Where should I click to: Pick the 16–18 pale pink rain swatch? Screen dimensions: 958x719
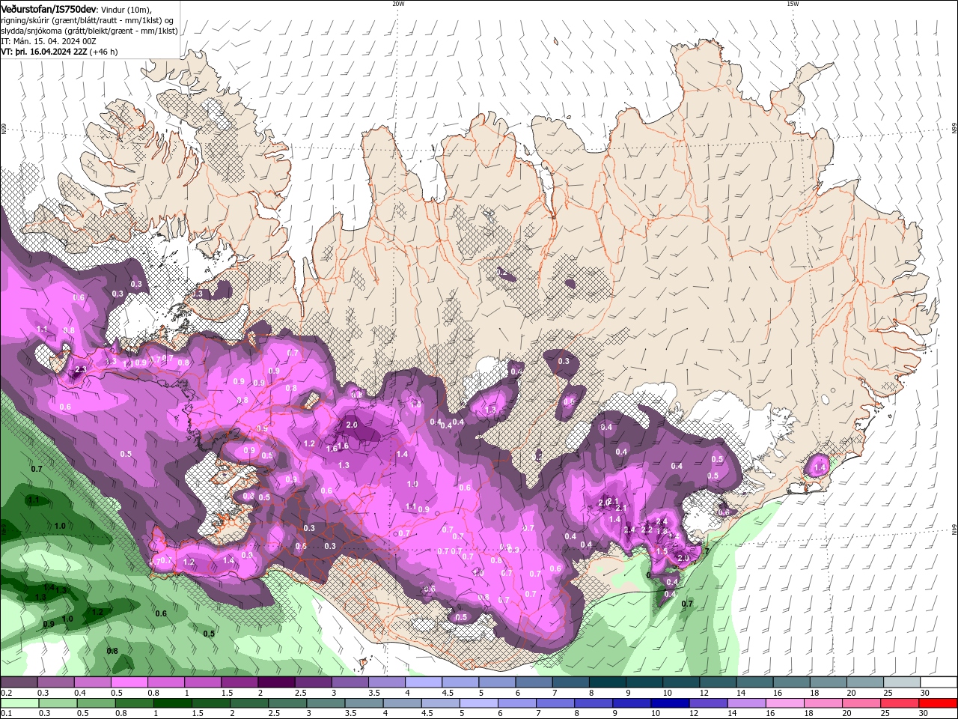click(x=786, y=703)
